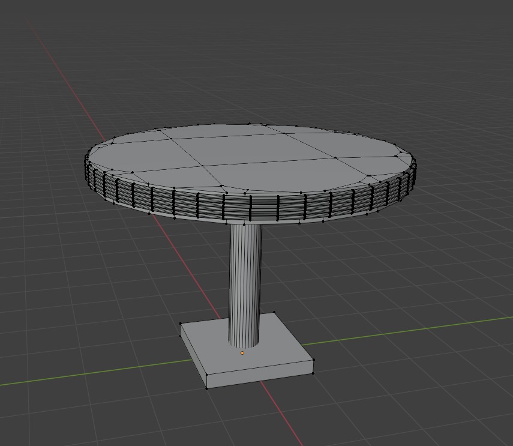The image size is (513, 446).
Task: Select the square base's front side face
Action: pyautogui.click(x=260, y=375)
